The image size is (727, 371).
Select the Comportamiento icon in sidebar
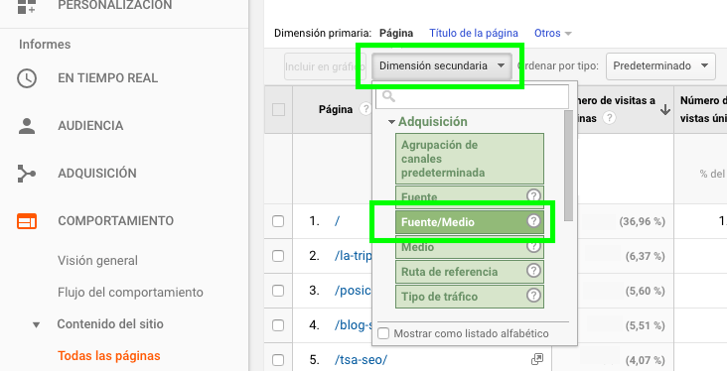pyautogui.click(x=27, y=221)
